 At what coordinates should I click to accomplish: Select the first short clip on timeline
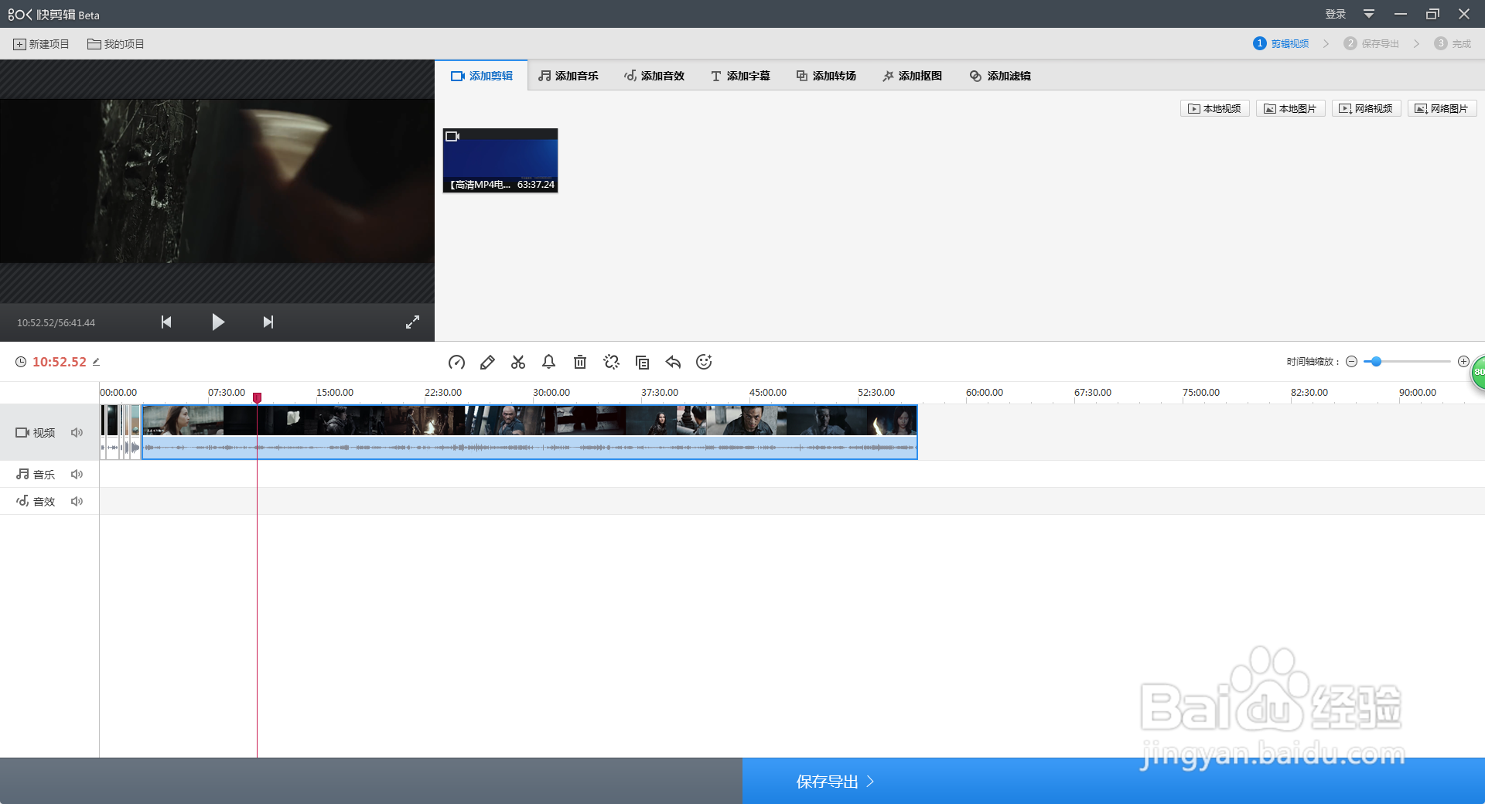coord(104,432)
